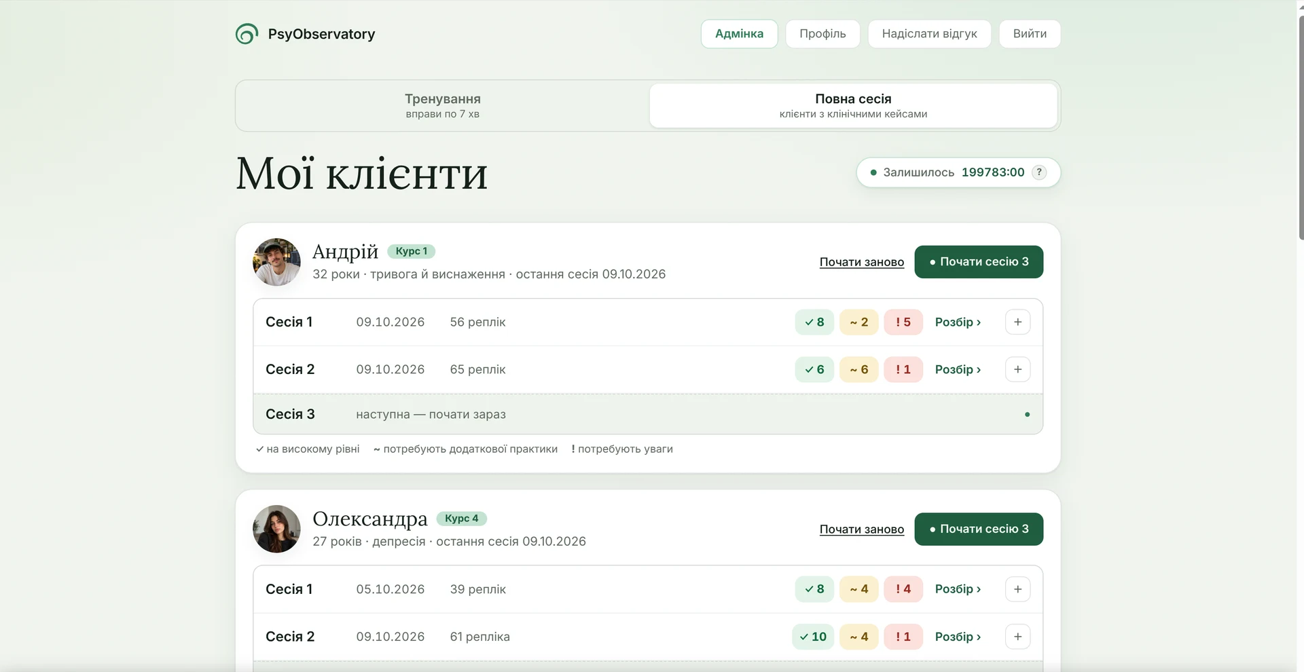
Task: Click the page vertical scrollbar
Action: (1301, 129)
